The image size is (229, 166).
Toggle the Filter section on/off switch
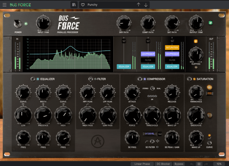click(x=90, y=79)
